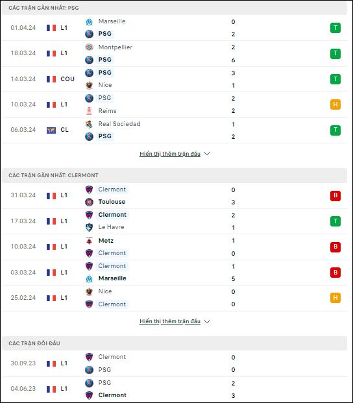
Task: Click the Nice crest in 25.02.24 match
Action: 89,291
